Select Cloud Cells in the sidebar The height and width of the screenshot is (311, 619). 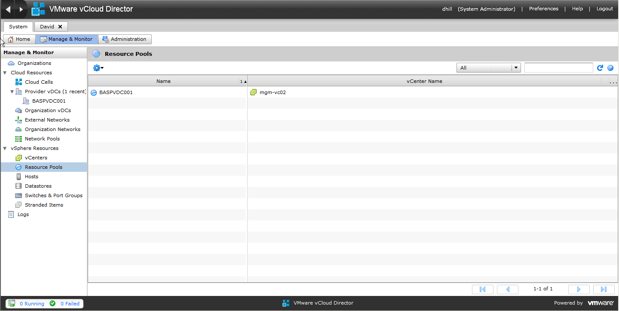tap(39, 82)
